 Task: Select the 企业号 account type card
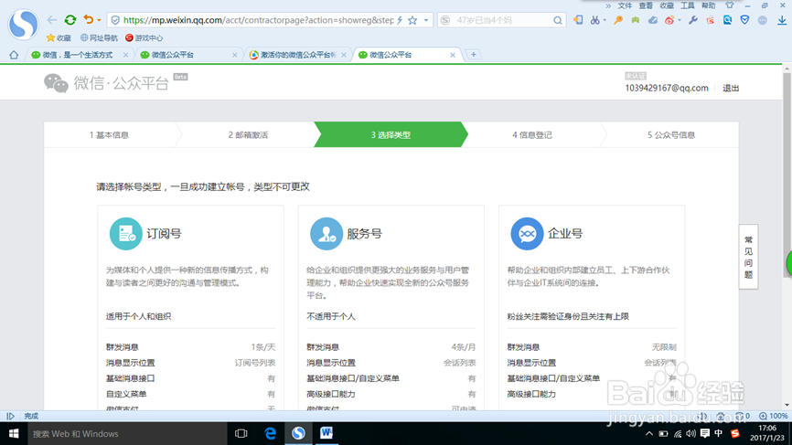pos(592,308)
